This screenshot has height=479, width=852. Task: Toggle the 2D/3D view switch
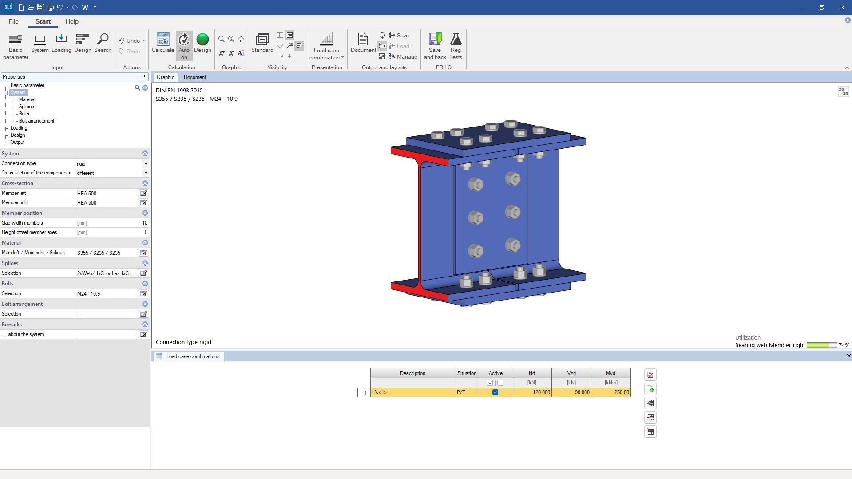coord(843,91)
